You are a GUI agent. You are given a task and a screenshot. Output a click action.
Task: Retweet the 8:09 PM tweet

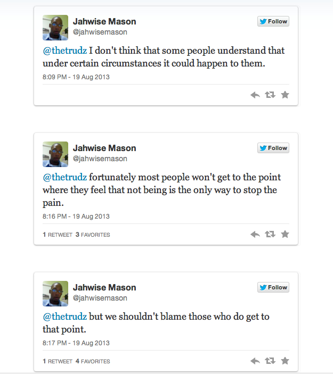[270, 95]
